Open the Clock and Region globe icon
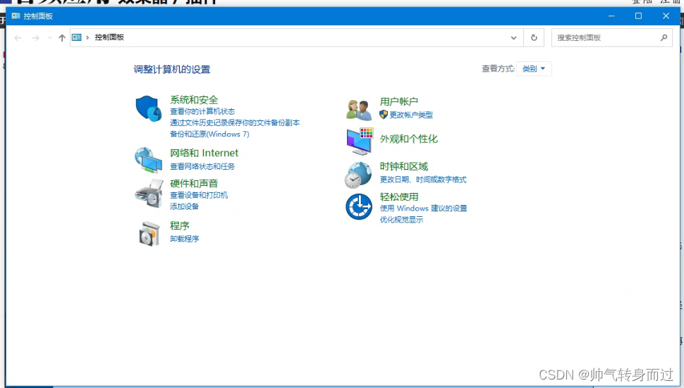 [358, 175]
